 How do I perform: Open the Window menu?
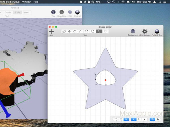pyautogui.click(x=26, y=2)
